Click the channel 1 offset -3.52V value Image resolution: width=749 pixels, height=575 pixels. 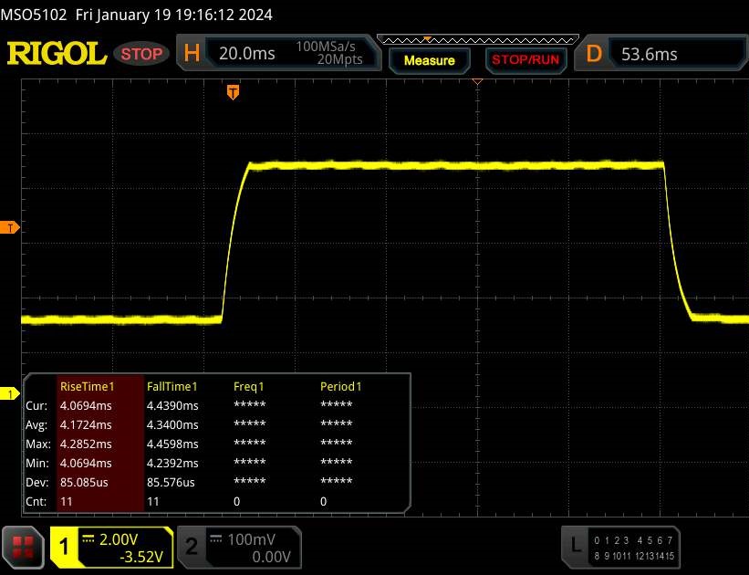[141, 557]
